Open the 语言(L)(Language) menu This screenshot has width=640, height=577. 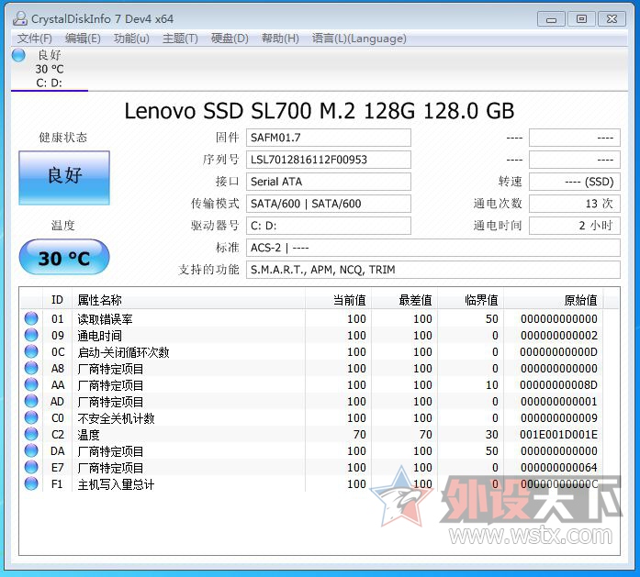359,39
